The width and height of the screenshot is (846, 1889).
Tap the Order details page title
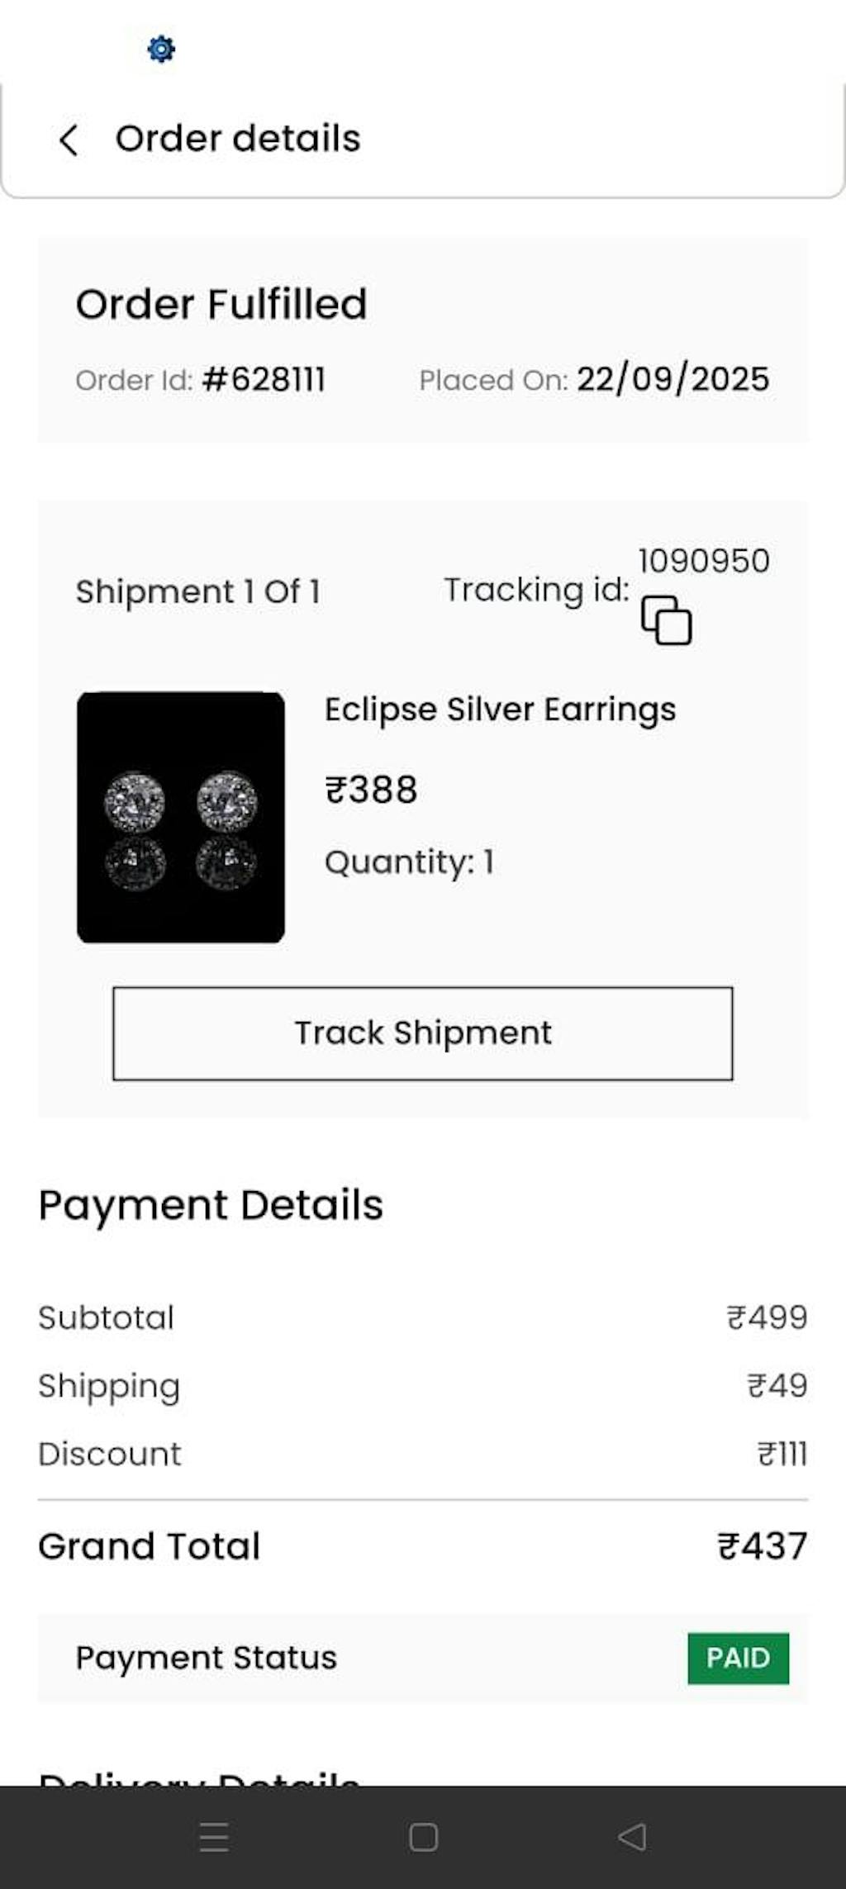(x=238, y=138)
